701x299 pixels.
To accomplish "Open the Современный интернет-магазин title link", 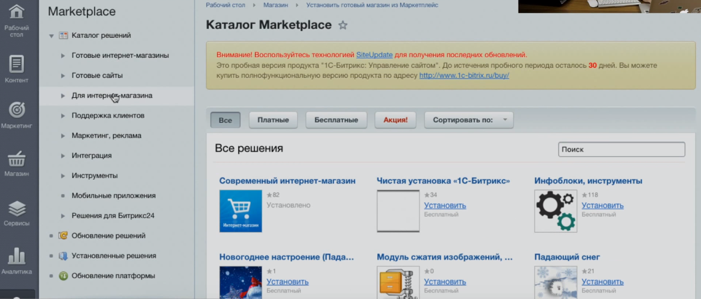I will [x=288, y=181].
